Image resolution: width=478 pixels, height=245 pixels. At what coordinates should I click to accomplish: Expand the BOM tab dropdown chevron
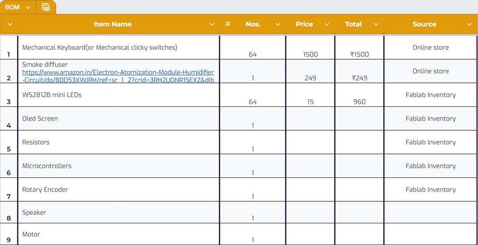click(x=28, y=8)
